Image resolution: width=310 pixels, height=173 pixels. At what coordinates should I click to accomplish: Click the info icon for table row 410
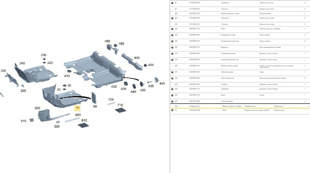coord(172,72)
